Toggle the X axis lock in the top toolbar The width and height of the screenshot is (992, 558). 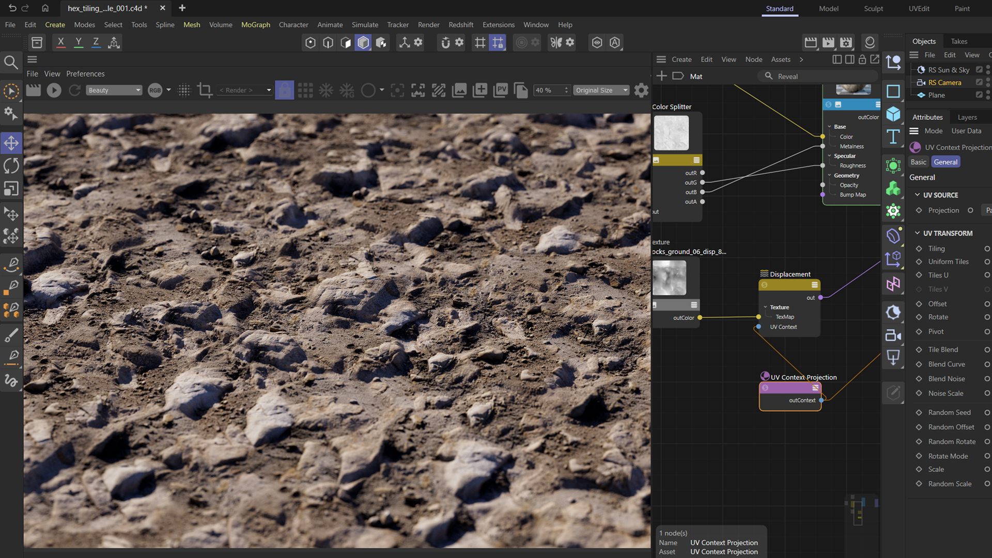coord(60,42)
